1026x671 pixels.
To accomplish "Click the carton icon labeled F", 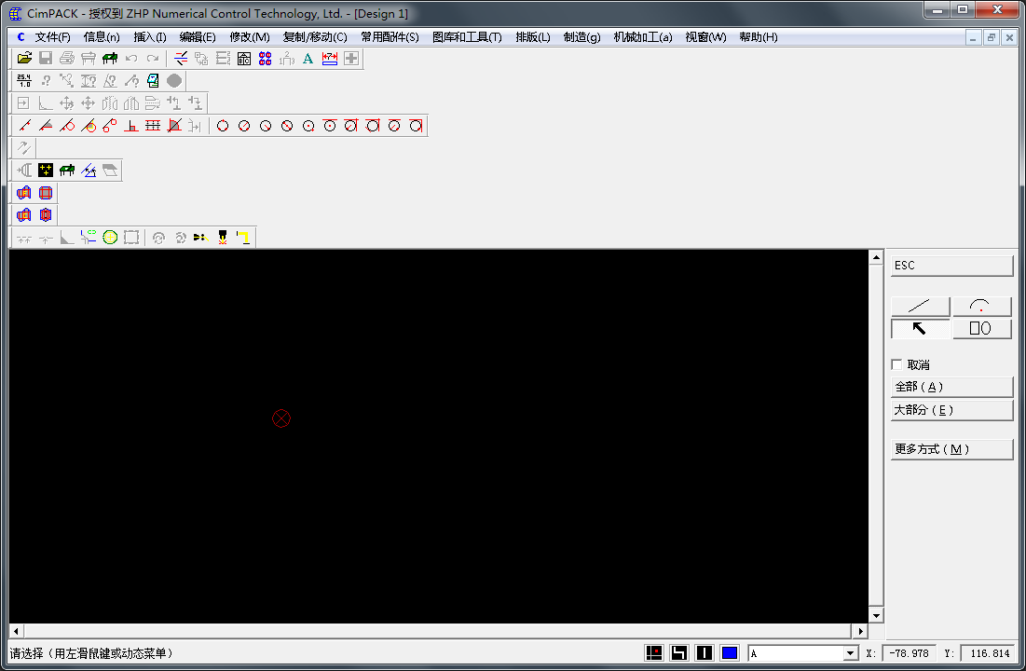I will point(24,193).
